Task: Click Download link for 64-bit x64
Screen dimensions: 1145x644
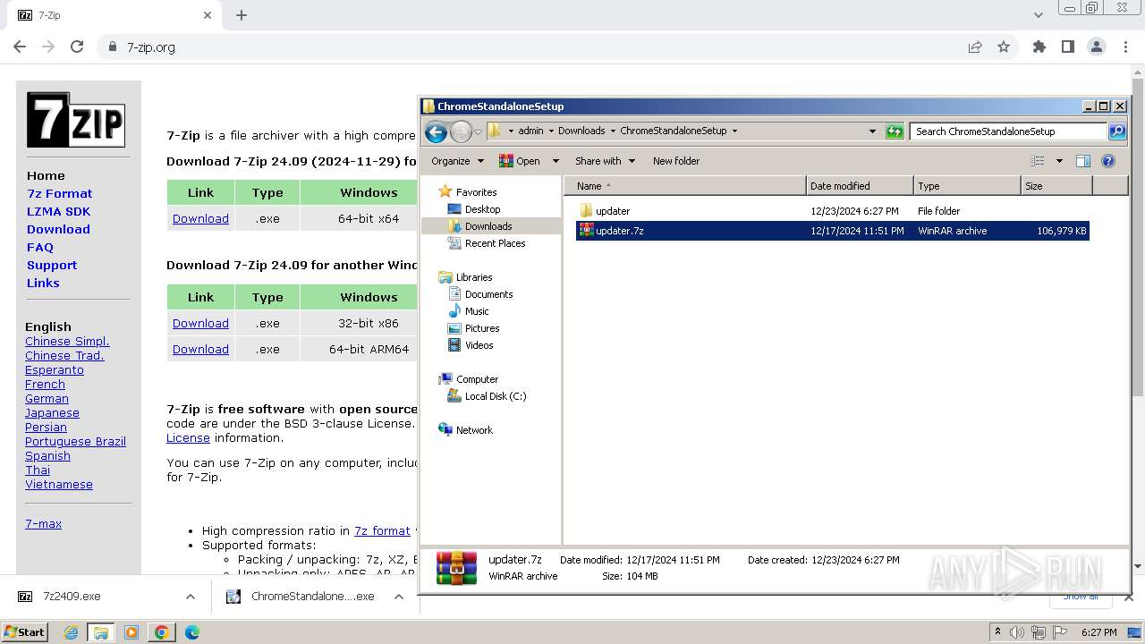Action: click(200, 218)
